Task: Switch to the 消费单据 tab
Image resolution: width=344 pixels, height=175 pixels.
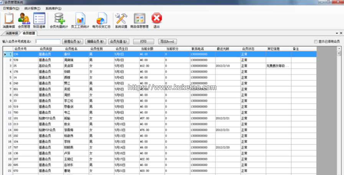Action: pos(11,33)
